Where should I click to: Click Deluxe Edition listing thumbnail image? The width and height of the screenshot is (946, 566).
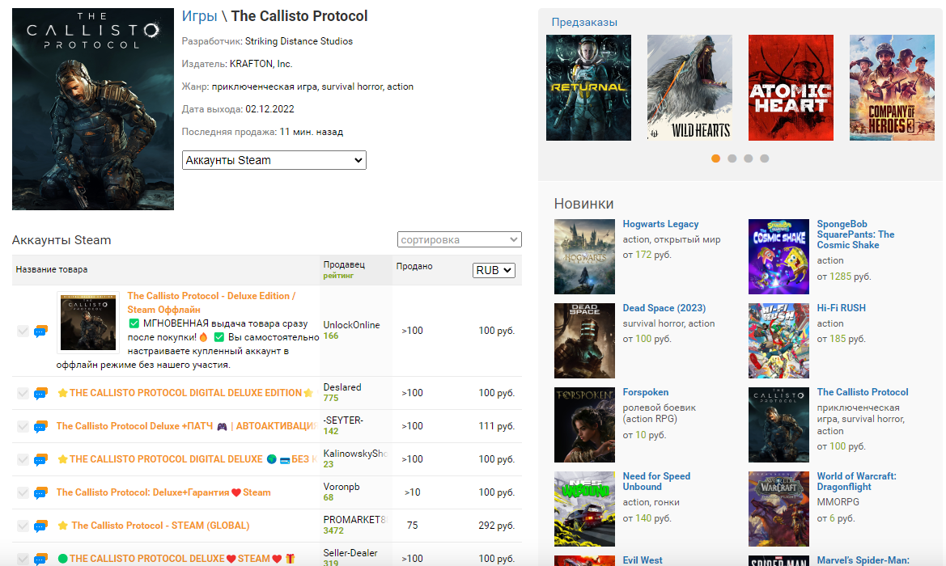(x=88, y=323)
